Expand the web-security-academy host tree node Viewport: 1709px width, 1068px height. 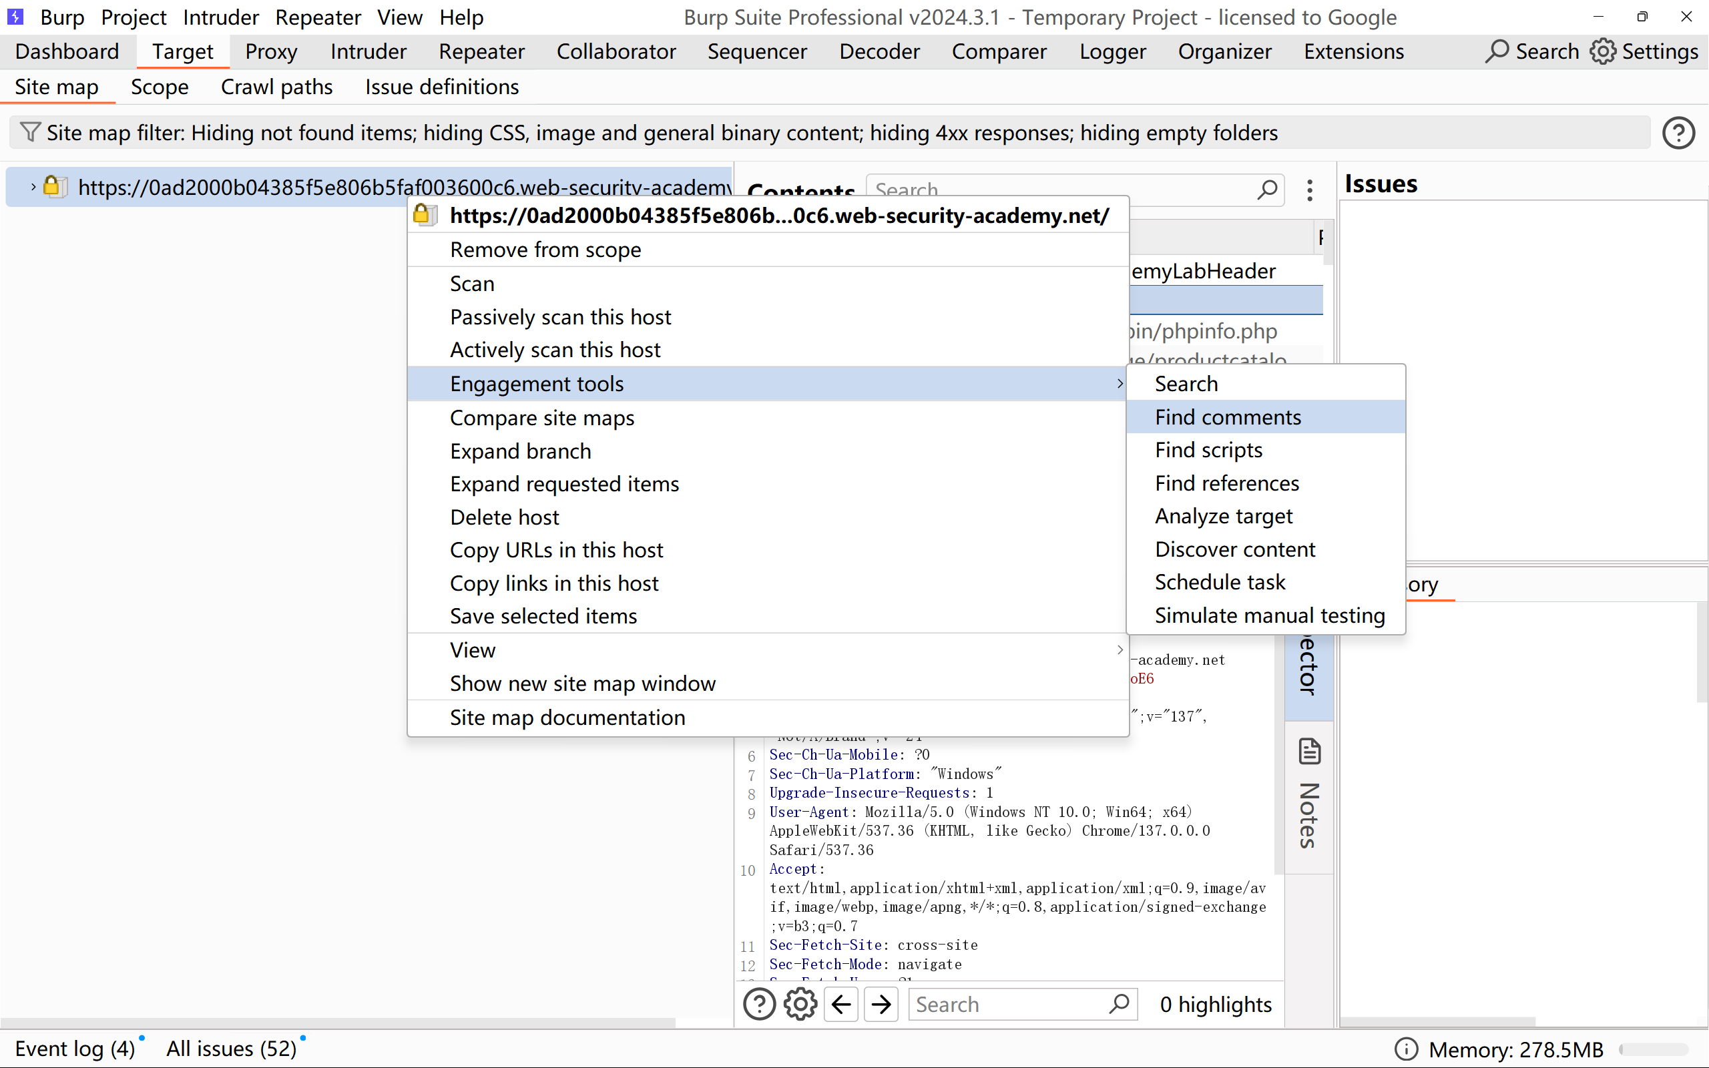(33, 187)
